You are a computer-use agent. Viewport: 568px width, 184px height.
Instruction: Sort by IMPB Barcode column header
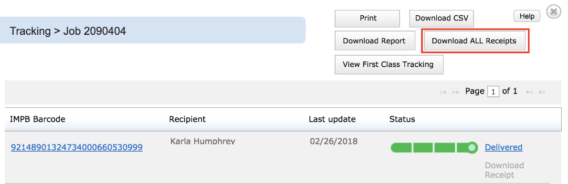point(38,119)
